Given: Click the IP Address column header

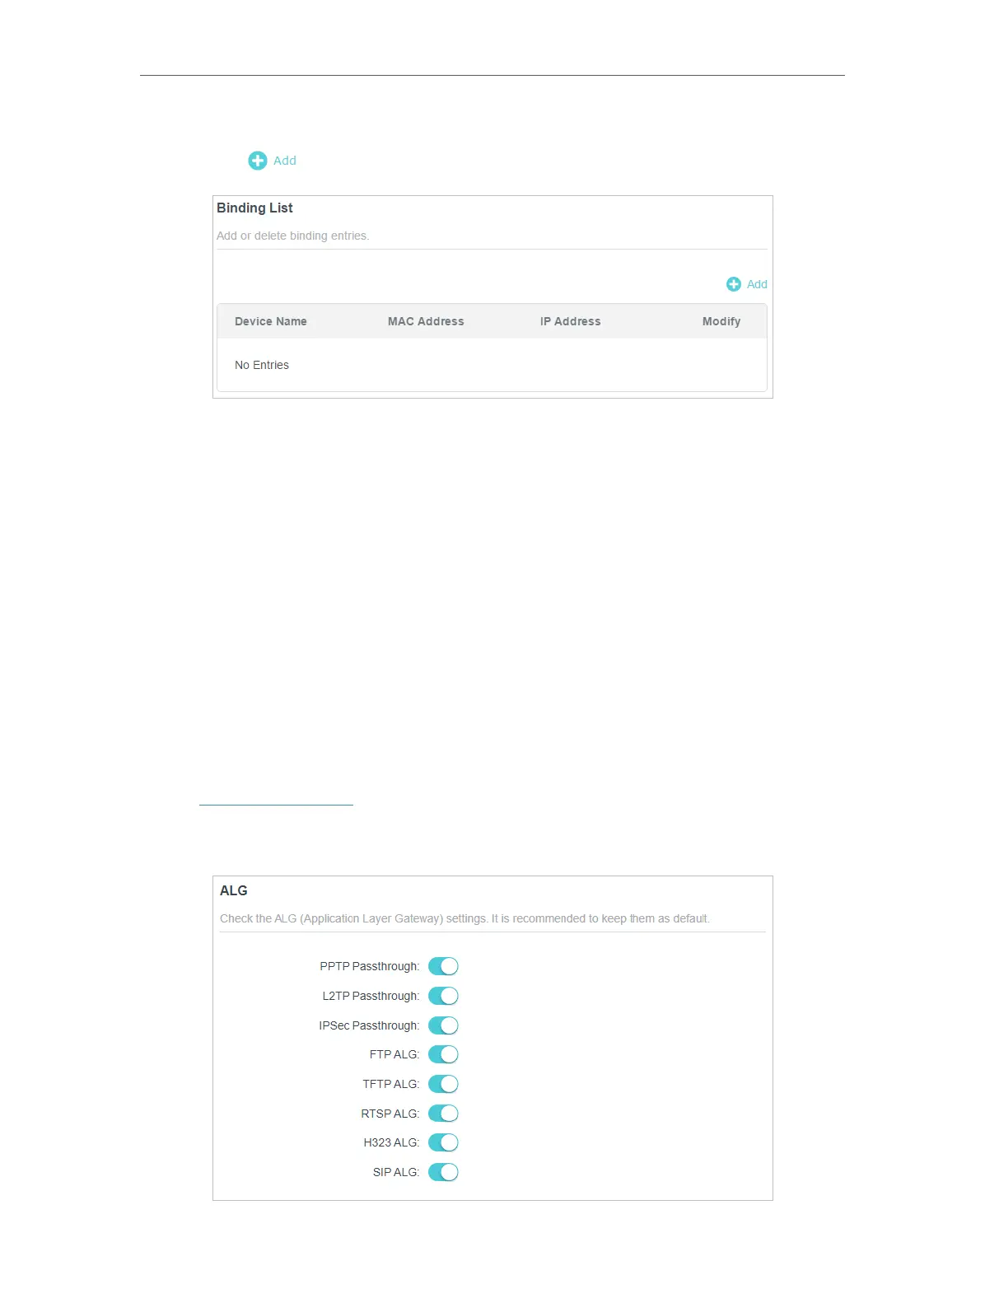Looking at the screenshot, I should click(571, 321).
